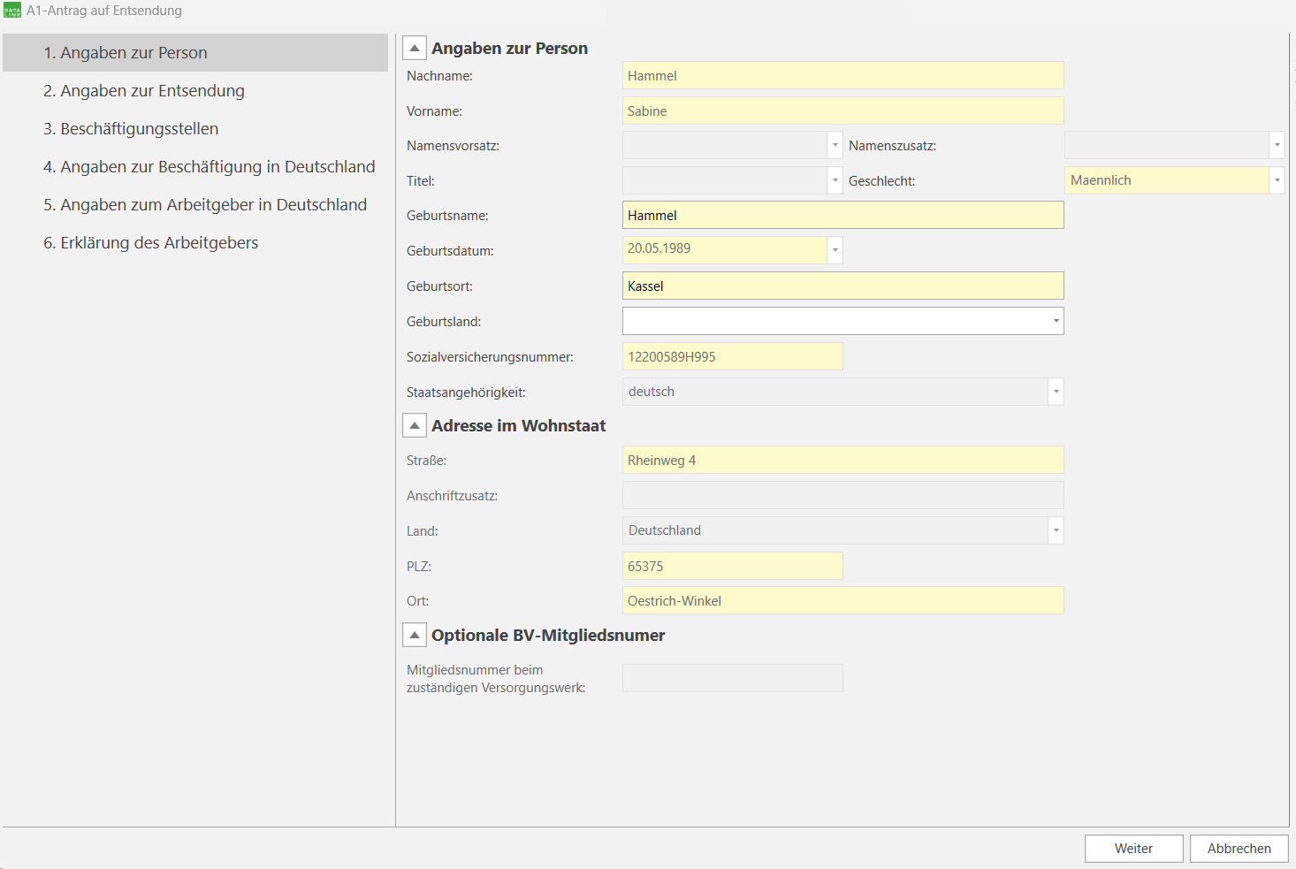This screenshot has width=1296, height=869.
Task: Open the Geburtsdatum date picker arrow
Action: click(835, 250)
